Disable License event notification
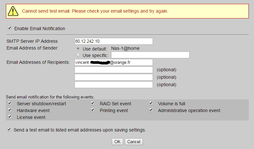The height and width of the screenshot is (149, 254). (x=10, y=117)
